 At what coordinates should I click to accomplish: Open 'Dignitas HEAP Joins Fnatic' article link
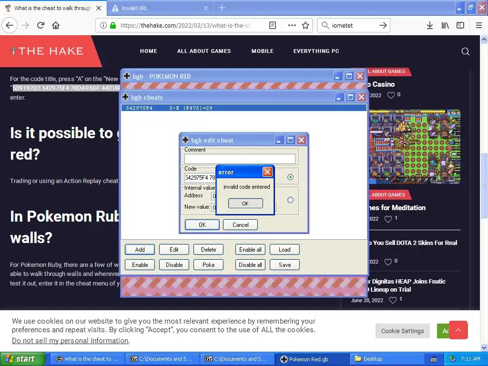point(406,285)
